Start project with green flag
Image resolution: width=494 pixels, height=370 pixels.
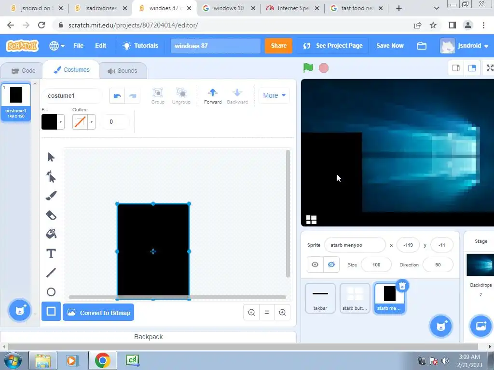(308, 68)
